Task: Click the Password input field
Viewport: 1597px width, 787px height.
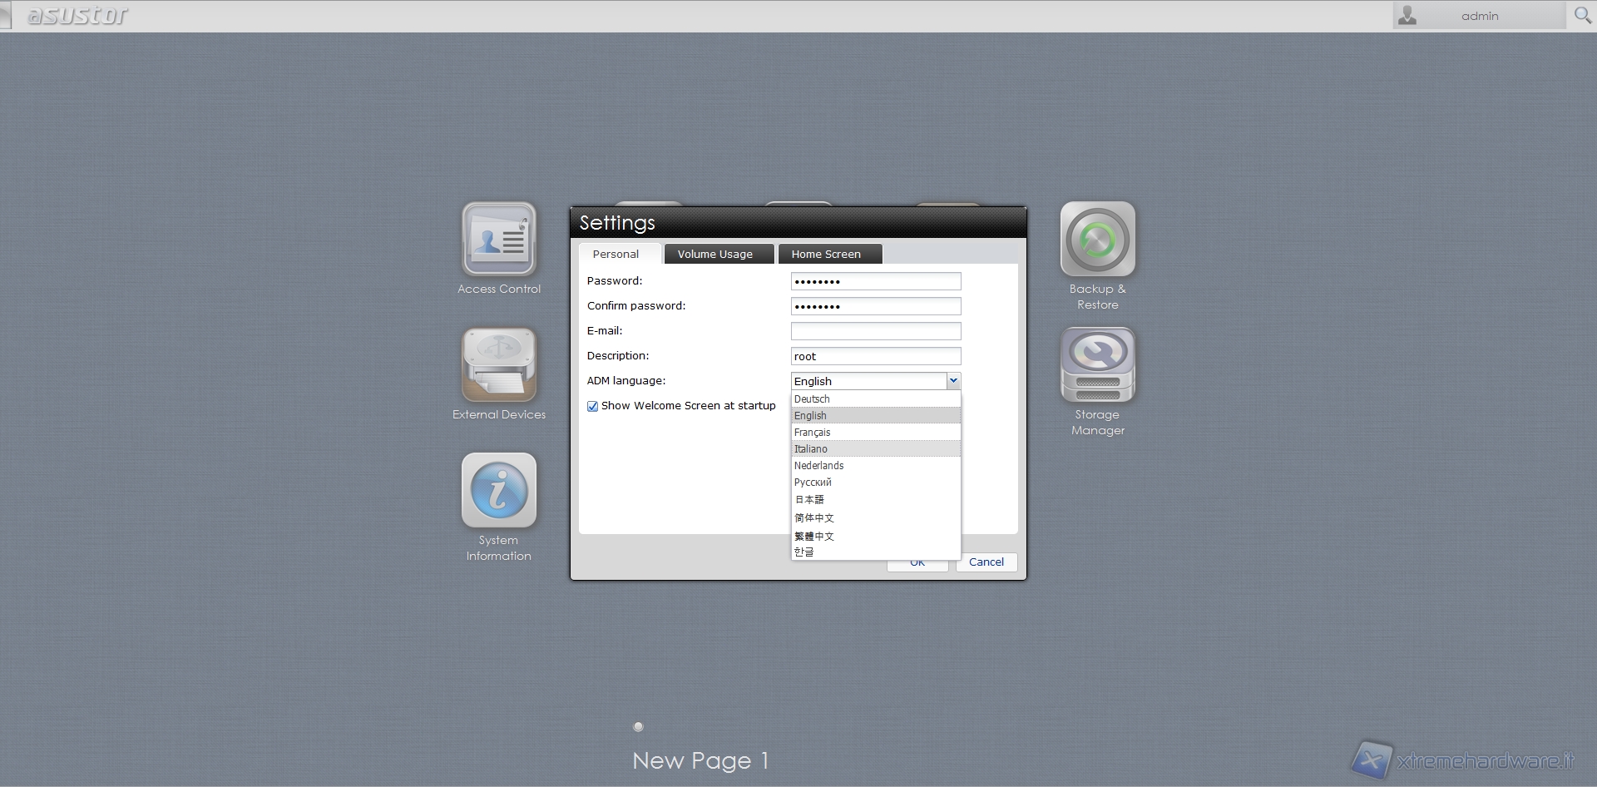Action: pyautogui.click(x=875, y=281)
